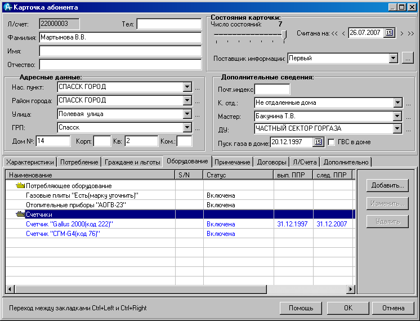Image resolution: width=420 pixels, height=321 pixels.
Task: Go to previous card state (<)
Action: (343, 33)
